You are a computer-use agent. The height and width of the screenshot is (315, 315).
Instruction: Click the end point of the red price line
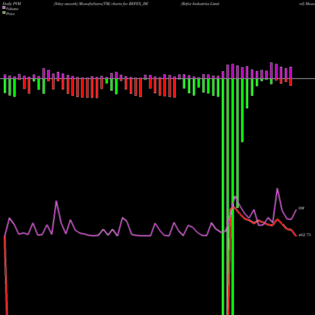coord(296,236)
